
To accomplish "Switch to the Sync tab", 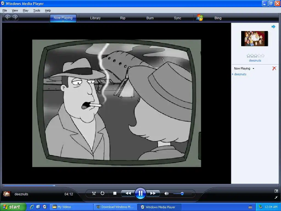I will coord(178,18).
